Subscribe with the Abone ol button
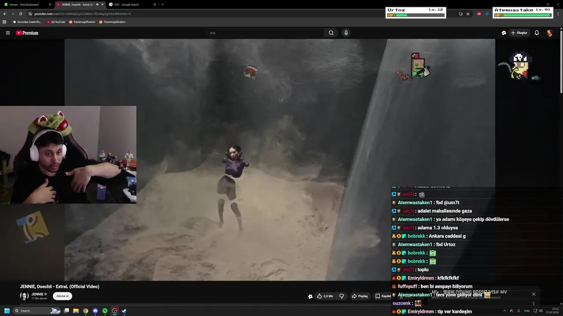Viewport: 563px width, 316px height. pyautogui.click(x=62, y=296)
